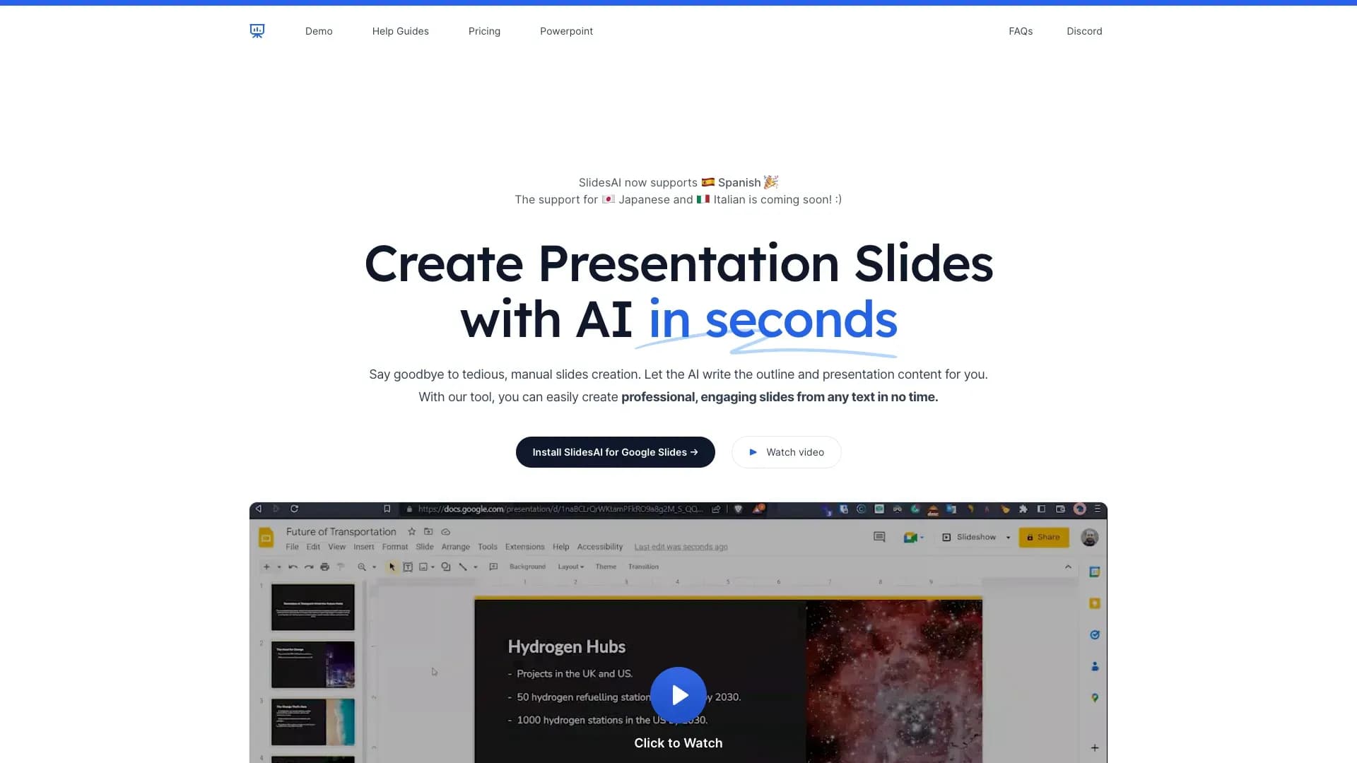Image resolution: width=1357 pixels, height=763 pixels.
Task: Open the Arrange menu in Slides preview
Action: [x=455, y=547]
